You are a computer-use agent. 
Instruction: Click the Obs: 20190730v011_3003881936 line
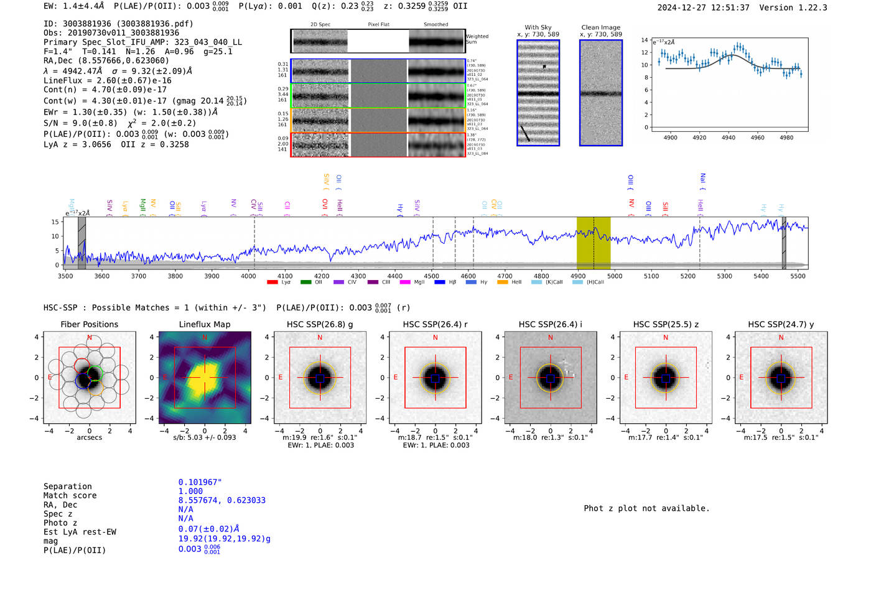(111, 33)
